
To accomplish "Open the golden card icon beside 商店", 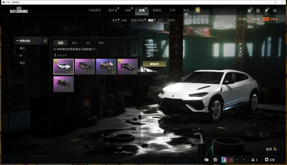I will (198, 10).
